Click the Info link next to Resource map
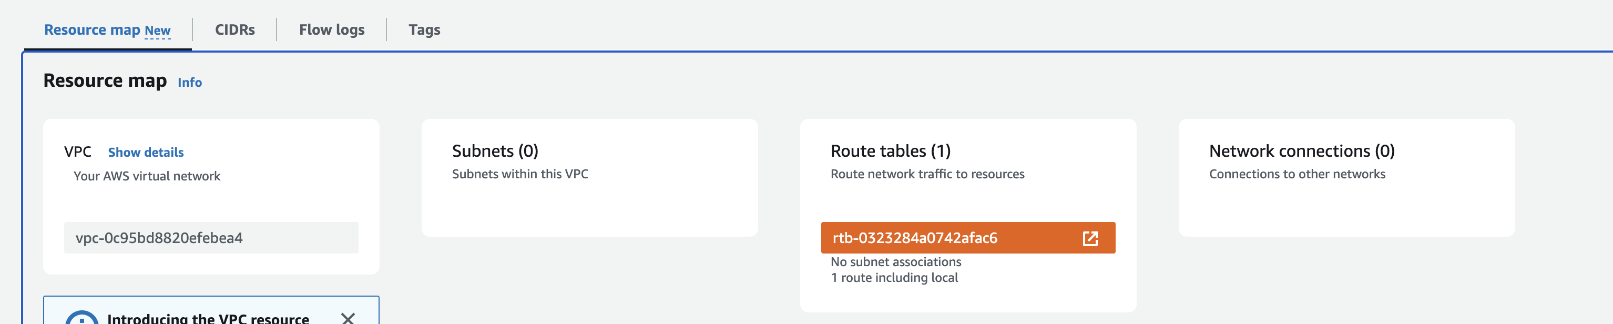Screen dimensions: 1613x324 (190, 82)
